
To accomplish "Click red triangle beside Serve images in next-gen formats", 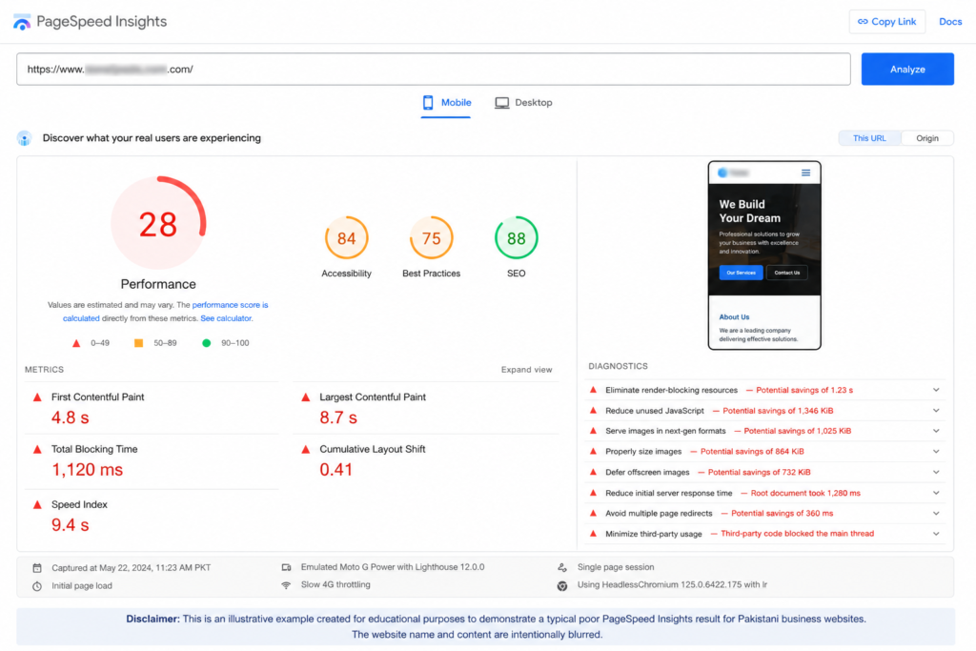I will tap(593, 431).
